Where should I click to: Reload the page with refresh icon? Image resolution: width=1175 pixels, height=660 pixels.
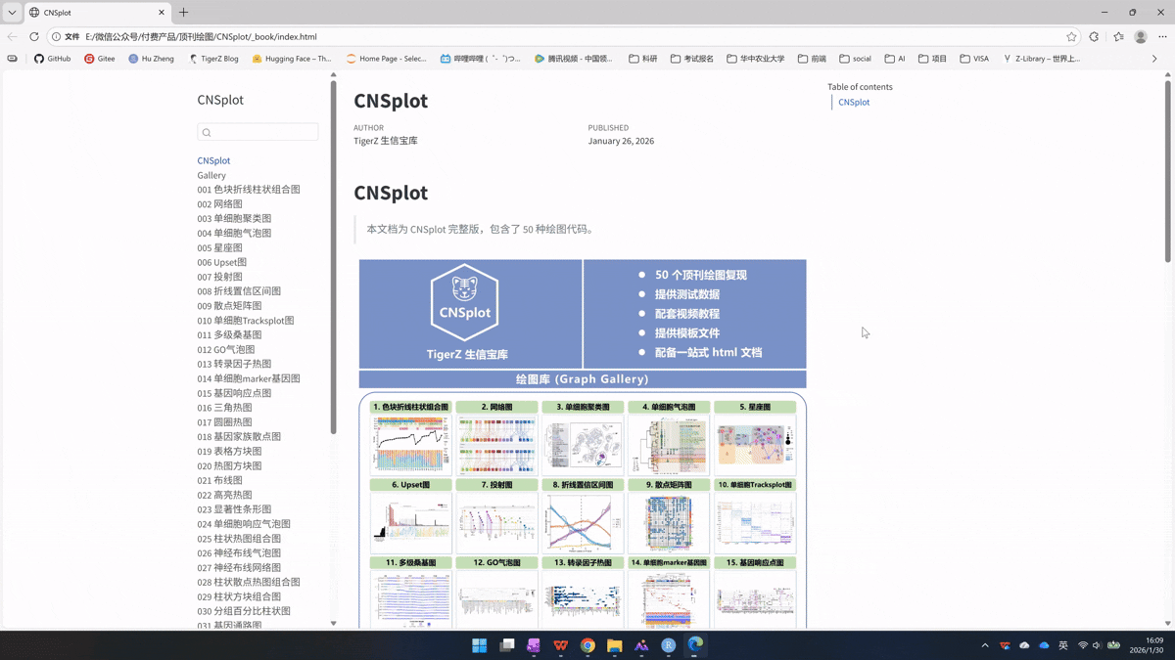point(34,36)
